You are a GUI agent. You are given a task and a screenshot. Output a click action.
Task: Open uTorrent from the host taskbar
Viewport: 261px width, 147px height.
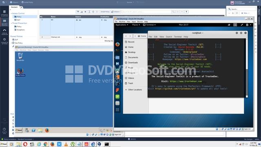(73, 144)
